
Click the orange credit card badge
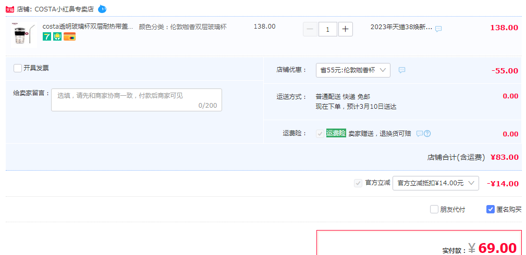click(x=69, y=36)
